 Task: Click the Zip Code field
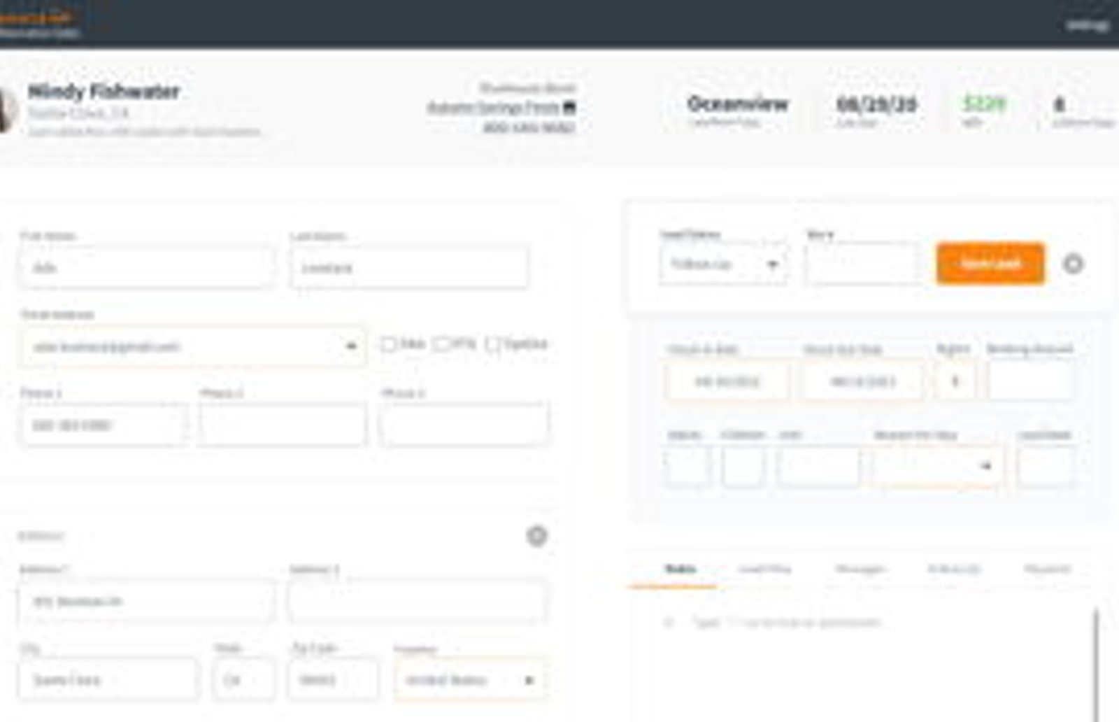click(x=333, y=679)
